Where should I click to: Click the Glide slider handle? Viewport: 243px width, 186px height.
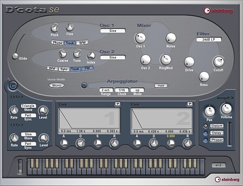pos(15,56)
